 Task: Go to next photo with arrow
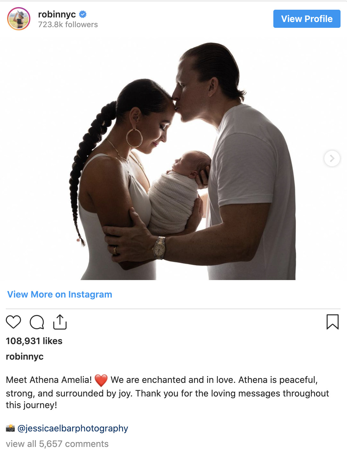point(332,158)
